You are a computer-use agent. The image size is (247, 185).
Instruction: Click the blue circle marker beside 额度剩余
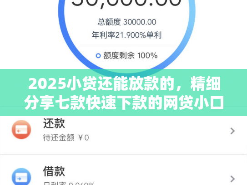[98, 56]
